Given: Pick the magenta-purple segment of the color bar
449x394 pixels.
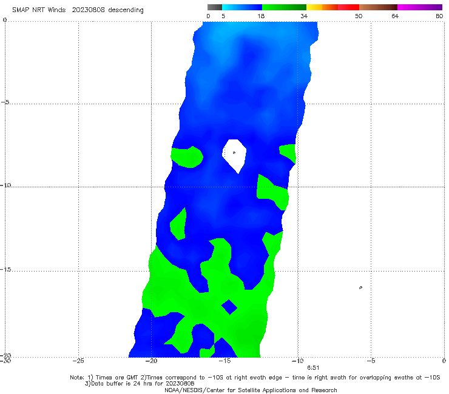Looking at the screenshot, I should (420, 7).
